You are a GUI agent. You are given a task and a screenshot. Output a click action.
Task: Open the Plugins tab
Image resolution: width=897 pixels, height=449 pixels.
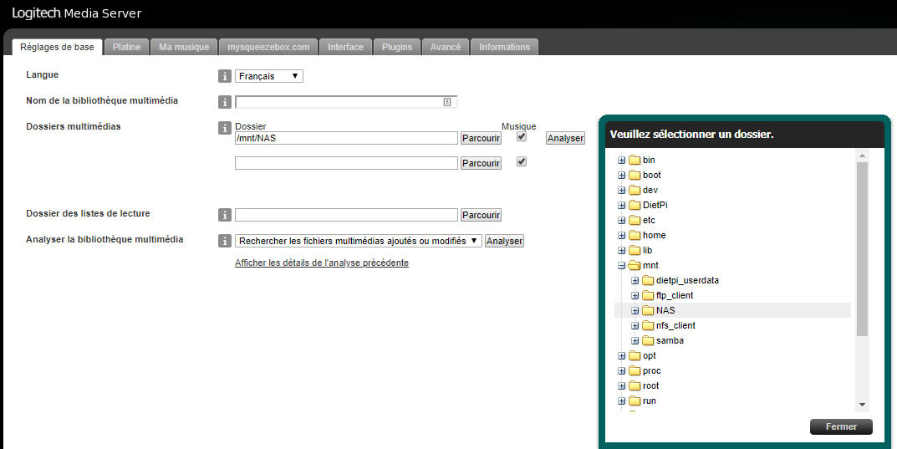397,47
